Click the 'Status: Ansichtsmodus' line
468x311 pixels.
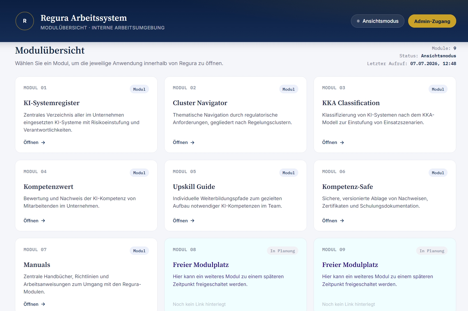point(428,56)
